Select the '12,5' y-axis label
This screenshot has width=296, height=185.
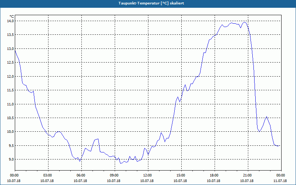[x=11, y=63]
